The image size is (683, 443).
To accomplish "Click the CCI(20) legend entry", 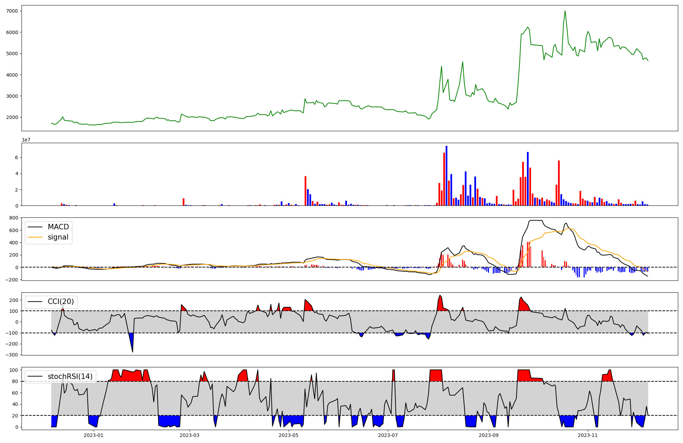I will (60, 302).
